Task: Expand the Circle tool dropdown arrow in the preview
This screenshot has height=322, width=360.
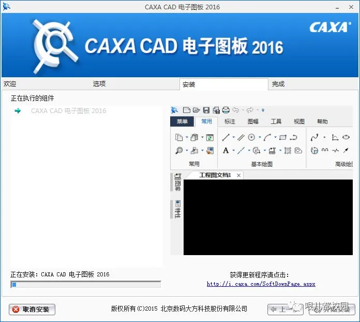Action: [x=260, y=137]
